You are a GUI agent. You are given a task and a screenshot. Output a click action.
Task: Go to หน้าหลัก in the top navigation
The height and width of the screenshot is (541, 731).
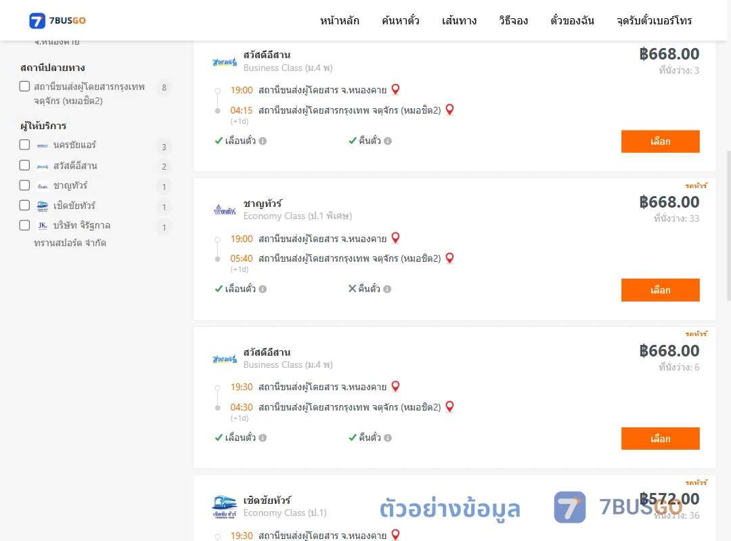tap(339, 20)
